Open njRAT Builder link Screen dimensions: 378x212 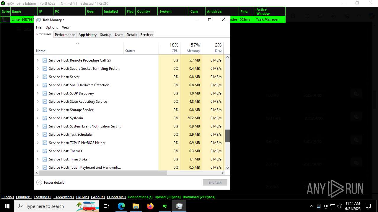24,197
